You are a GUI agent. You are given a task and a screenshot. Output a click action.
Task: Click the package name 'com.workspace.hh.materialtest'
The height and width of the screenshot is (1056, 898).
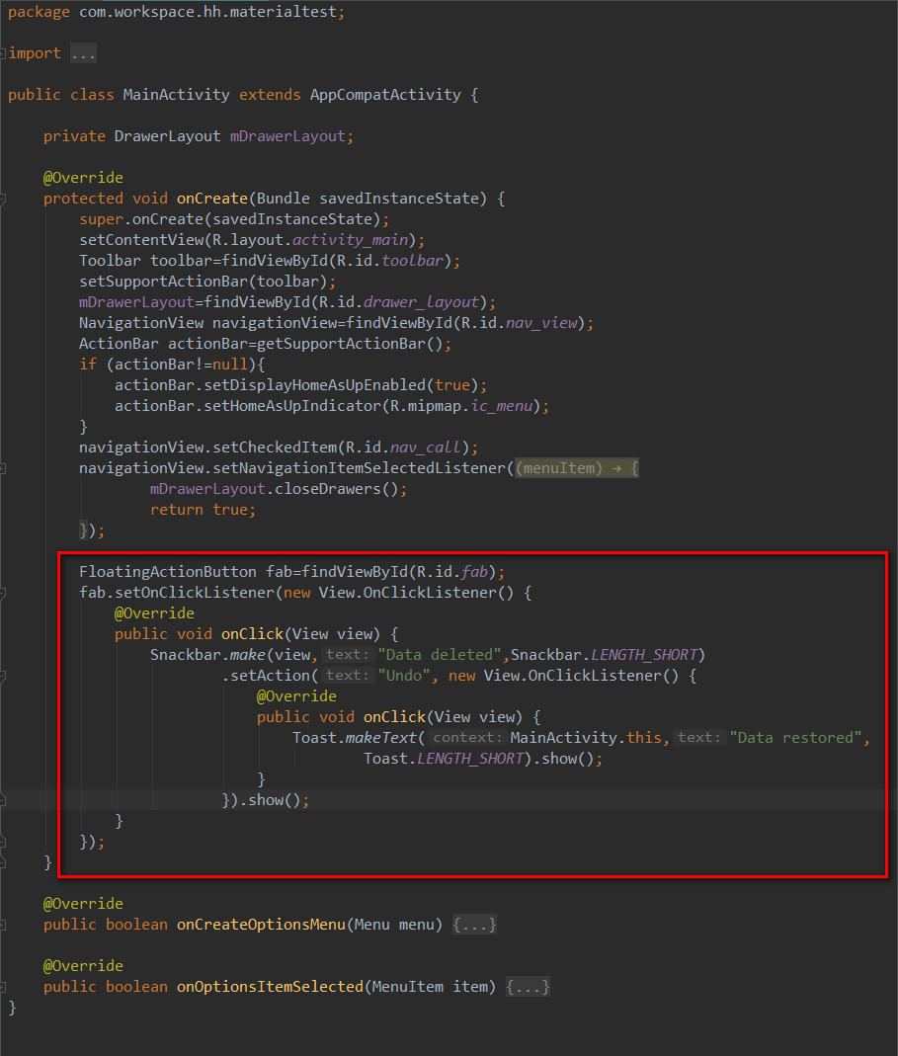pos(207,12)
